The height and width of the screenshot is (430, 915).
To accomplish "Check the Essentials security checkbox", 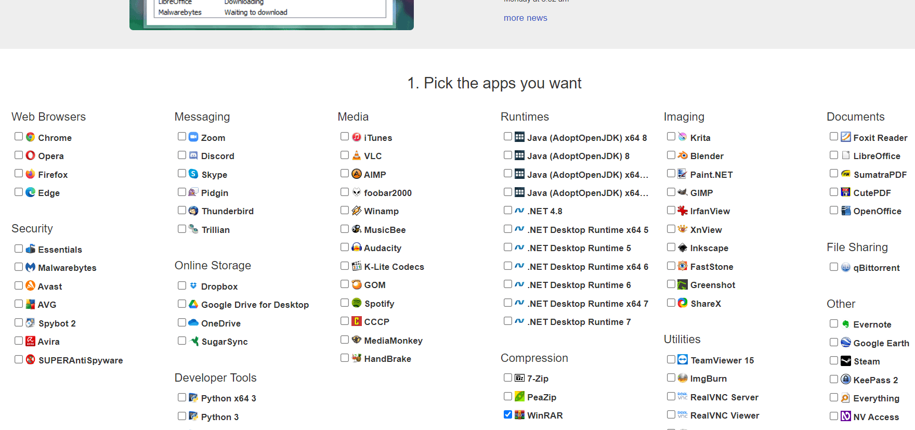I will (x=19, y=249).
